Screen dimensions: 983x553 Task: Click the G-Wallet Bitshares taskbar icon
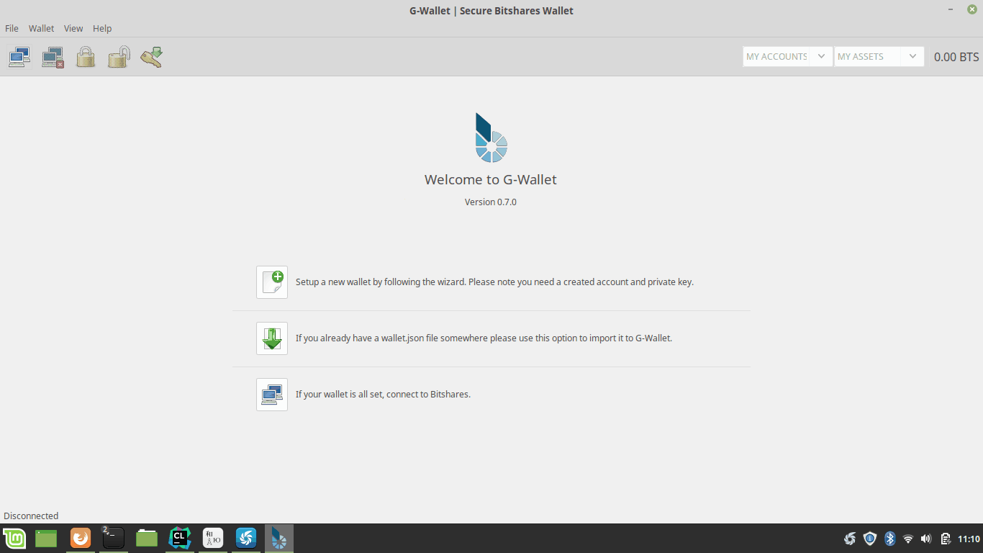point(279,538)
